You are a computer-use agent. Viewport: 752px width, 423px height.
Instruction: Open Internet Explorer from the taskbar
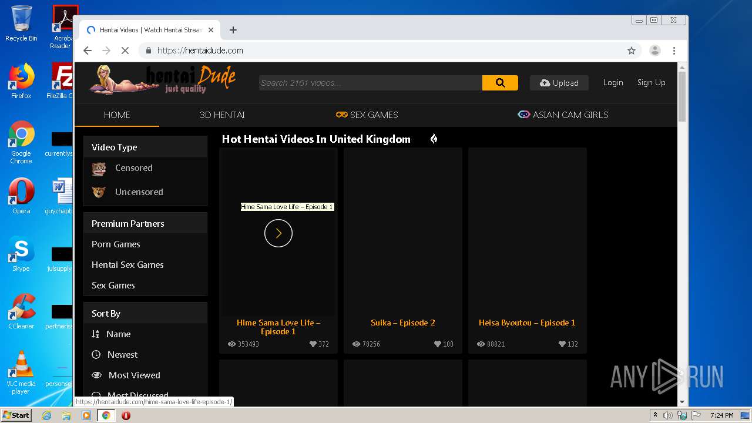coord(46,415)
